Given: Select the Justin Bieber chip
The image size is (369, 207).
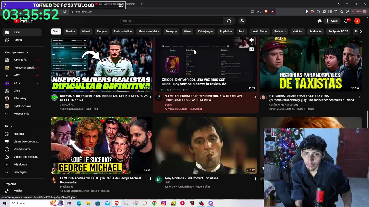Looking at the screenshot, I should [x=259, y=32].
